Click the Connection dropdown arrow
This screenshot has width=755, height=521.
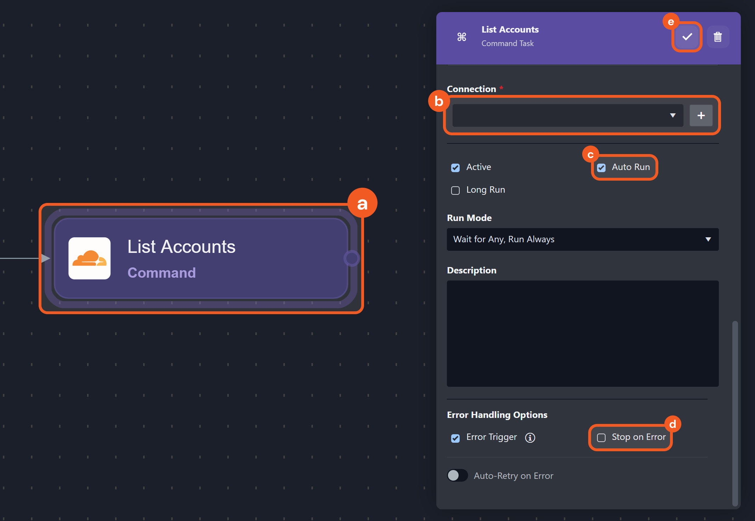click(672, 115)
